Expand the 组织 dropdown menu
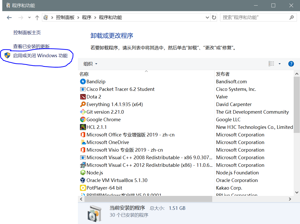This screenshot has height=224, width=300. point(90,64)
